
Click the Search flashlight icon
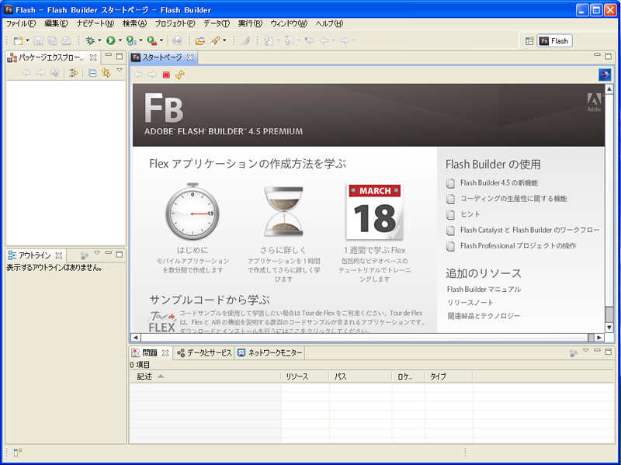pos(215,40)
